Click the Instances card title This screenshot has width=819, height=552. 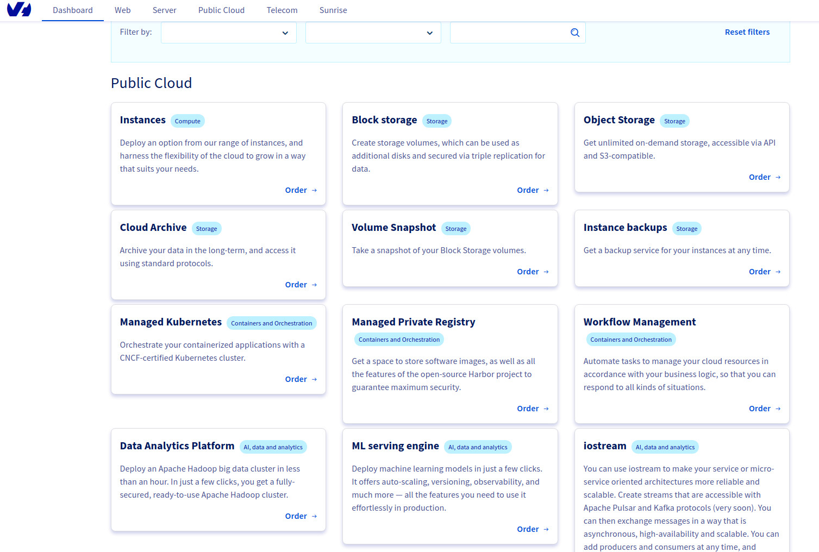tap(143, 120)
